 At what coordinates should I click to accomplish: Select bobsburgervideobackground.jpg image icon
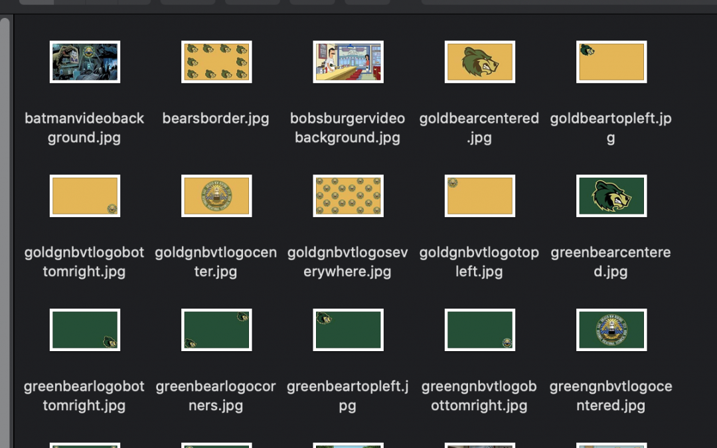[x=349, y=62]
